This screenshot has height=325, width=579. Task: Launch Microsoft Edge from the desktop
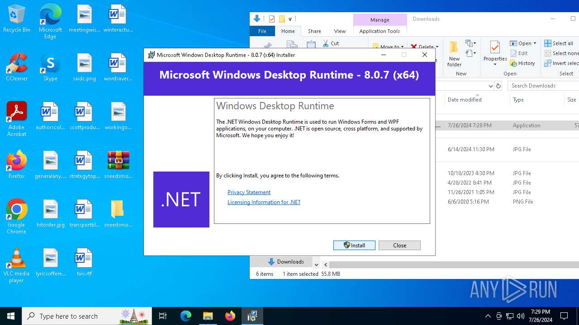pos(50,21)
